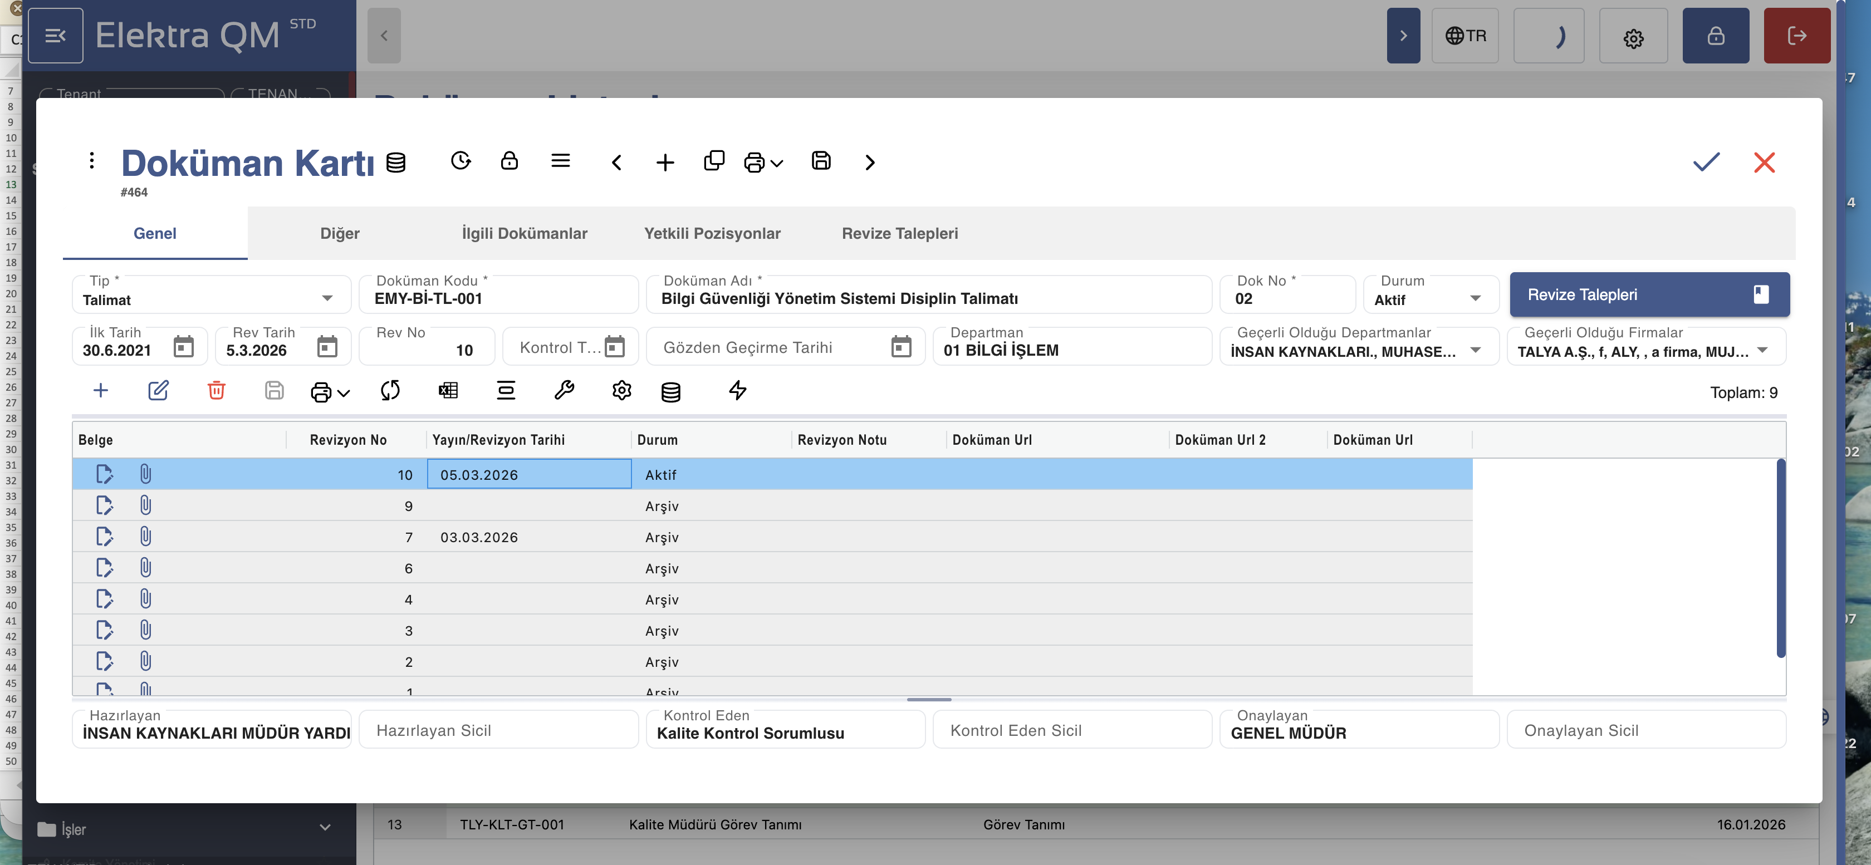Confirm with the blue checkmark button

[x=1706, y=161]
